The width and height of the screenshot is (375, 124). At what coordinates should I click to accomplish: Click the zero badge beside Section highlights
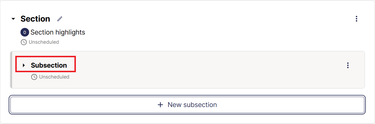(25, 32)
